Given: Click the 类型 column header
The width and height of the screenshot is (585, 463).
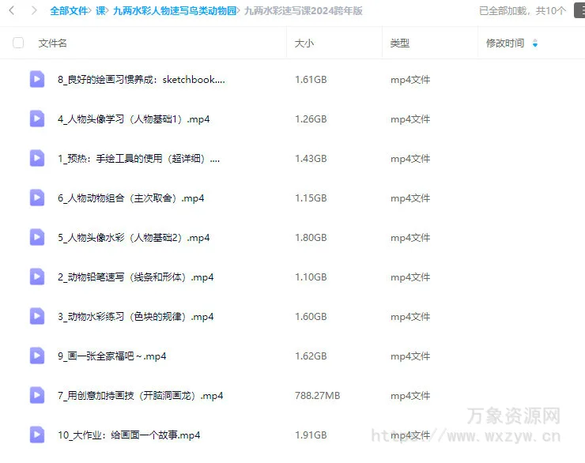Looking at the screenshot, I should pyautogui.click(x=400, y=43).
